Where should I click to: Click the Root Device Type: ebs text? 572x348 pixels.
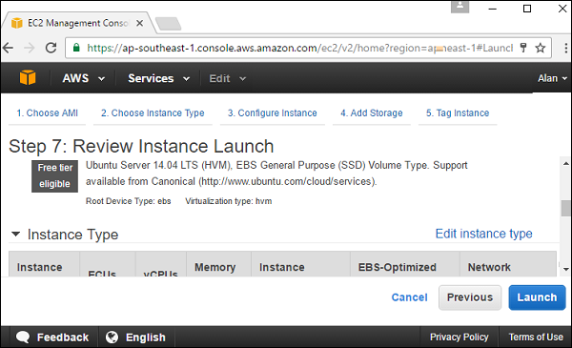pos(128,201)
